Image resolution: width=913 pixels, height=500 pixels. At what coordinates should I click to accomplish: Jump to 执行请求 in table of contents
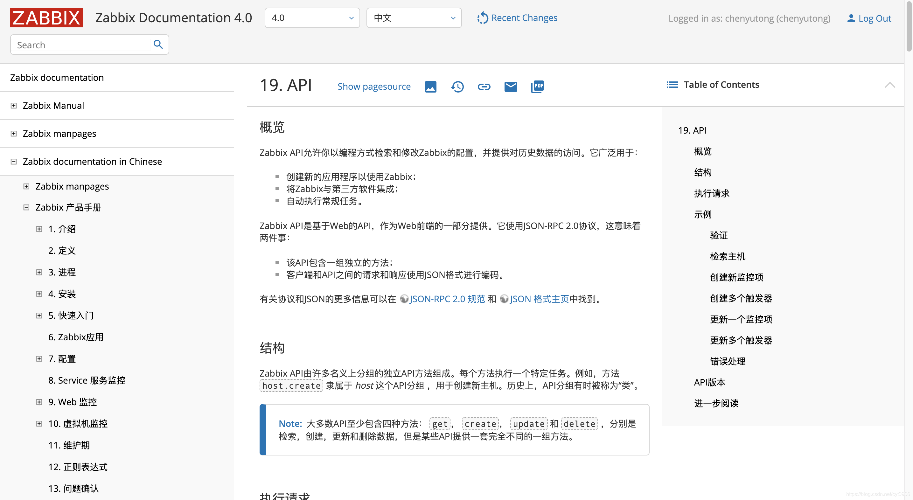point(712,193)
